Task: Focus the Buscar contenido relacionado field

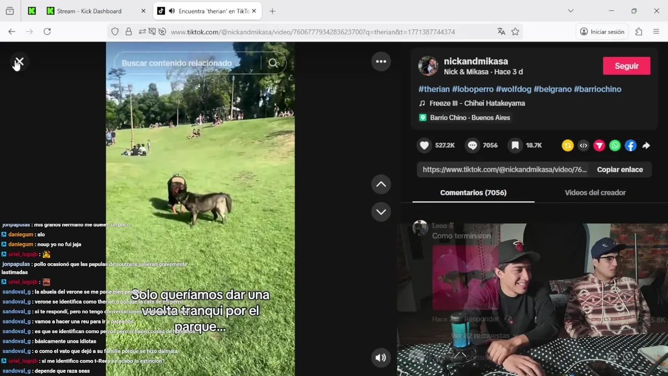Action: click(x=188, y=63)
